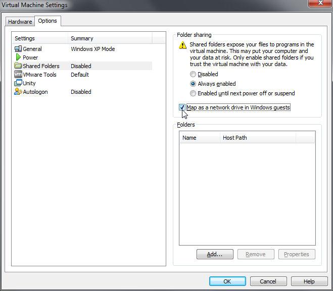Viewport: 333px width, 291px height.
Task: Click the green Power arrow icon
Action: pyautogui.click(x=18, y=57)
